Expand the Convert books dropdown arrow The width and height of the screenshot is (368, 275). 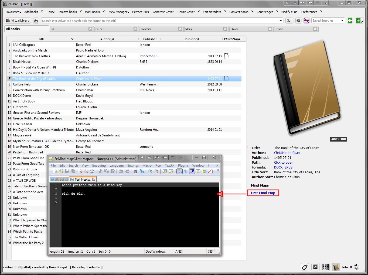pyautogui.click(x=252, y=12)
